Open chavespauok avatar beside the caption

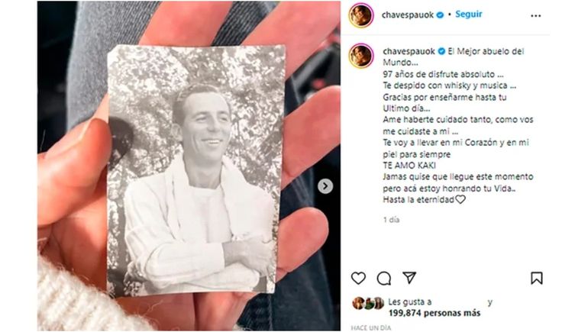click(x=361, y=56)
